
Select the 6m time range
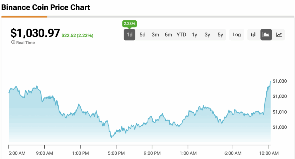(168, 35)
